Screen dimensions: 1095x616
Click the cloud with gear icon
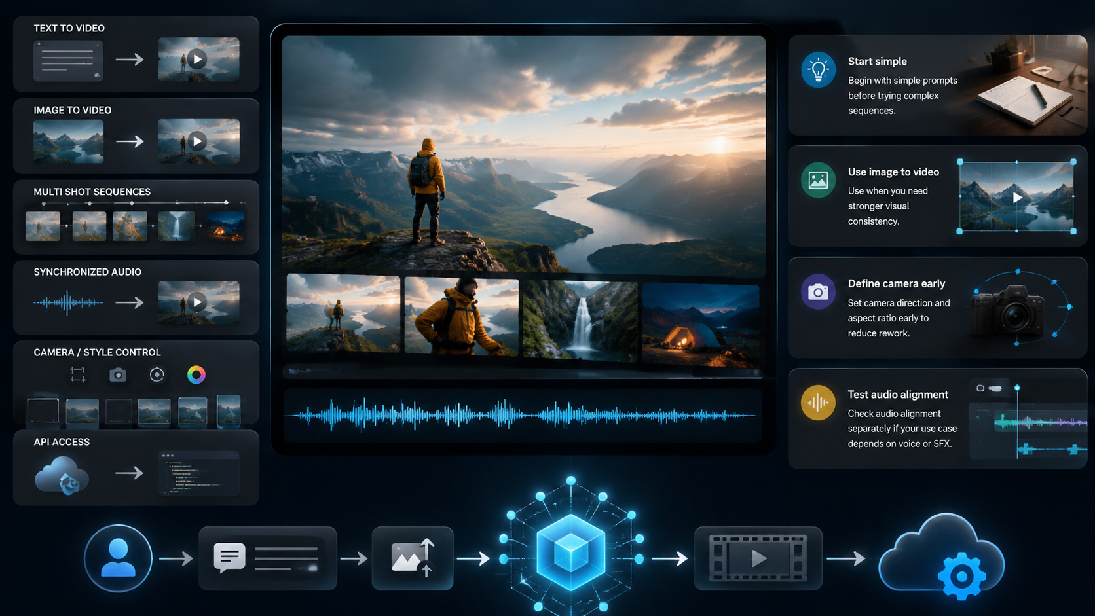click(941, 556)
